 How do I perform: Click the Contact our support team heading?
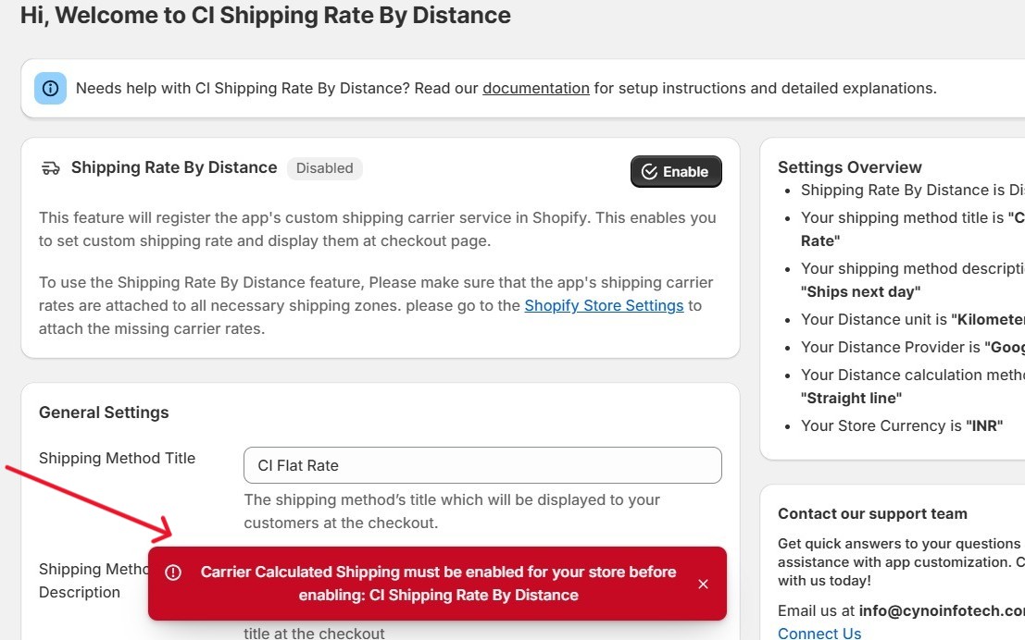tap(871, 514)
